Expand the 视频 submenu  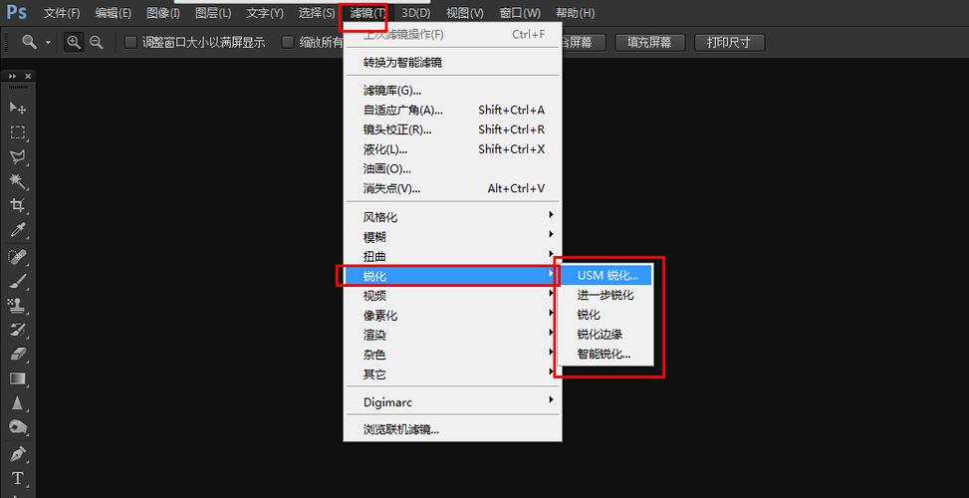[x=452, y=296]
